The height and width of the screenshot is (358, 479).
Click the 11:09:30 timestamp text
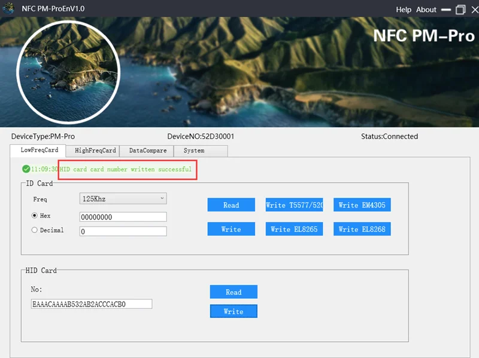coord(44,169)
